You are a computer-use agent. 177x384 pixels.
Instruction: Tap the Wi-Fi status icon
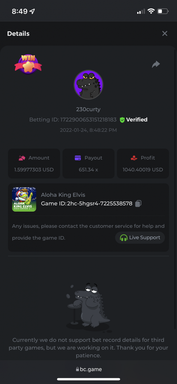(151, 11)
